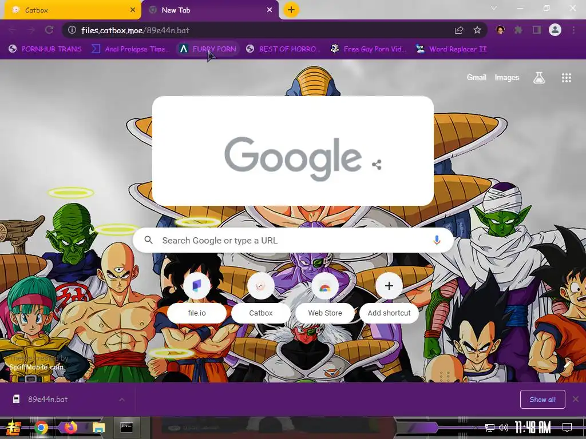Open the Chrome profile avatar
Viewport: 586px width, 439px height.
[555, 30]
